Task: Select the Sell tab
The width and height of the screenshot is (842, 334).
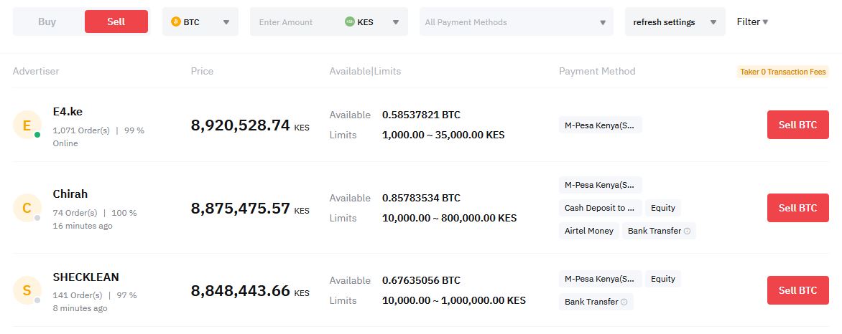Action: click(x=116, y=22)
